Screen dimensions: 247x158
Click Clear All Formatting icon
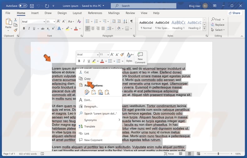[x=79, y=22]
